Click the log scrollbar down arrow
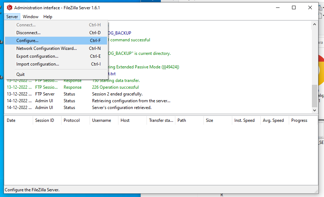Image resolution: width=324 pixels, height=197 pixels. (x=314, y=110)
